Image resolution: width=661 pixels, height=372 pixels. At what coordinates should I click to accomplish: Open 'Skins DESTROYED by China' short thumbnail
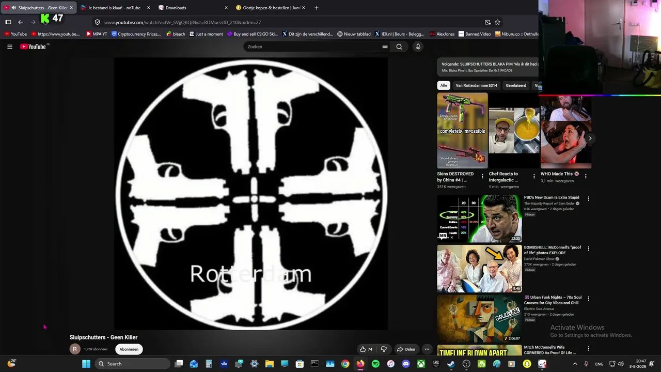pos(462,131)
